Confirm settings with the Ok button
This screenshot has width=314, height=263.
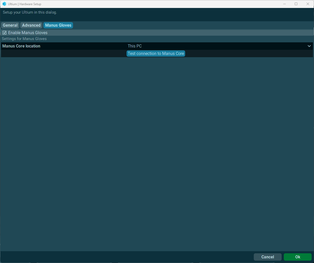coord(298,257)
